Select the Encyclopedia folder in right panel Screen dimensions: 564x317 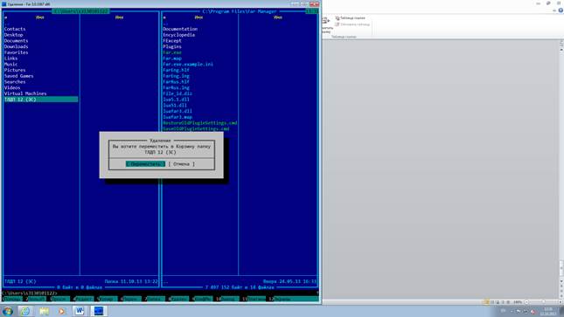(x=178, y=35)
